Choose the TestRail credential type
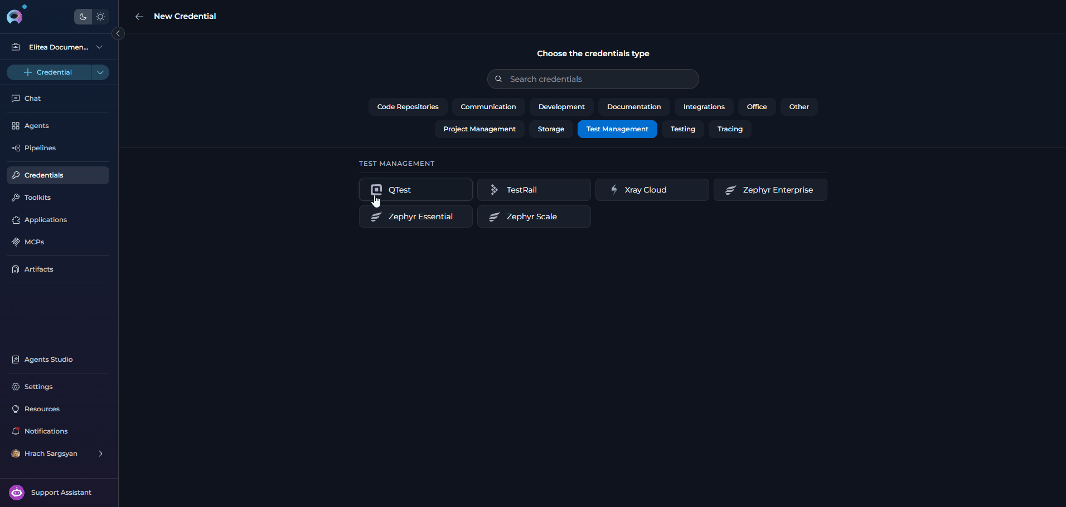This screenshot has width=1066, height=507. click(534, 190)
